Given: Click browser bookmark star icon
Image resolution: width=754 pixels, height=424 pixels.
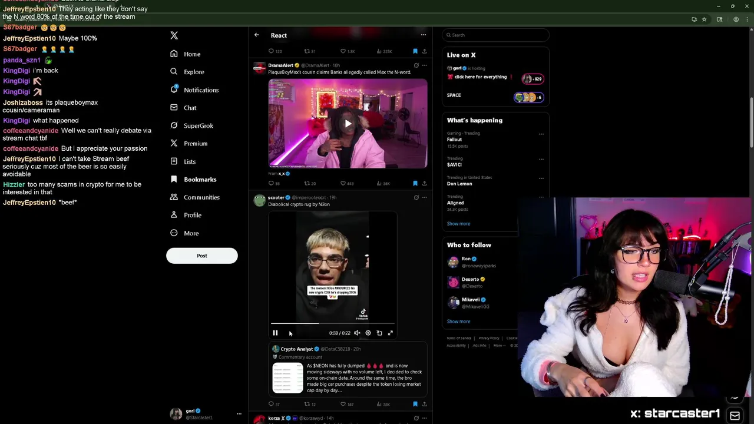Looking at the screenshot, I should click(x=703, y=19).
